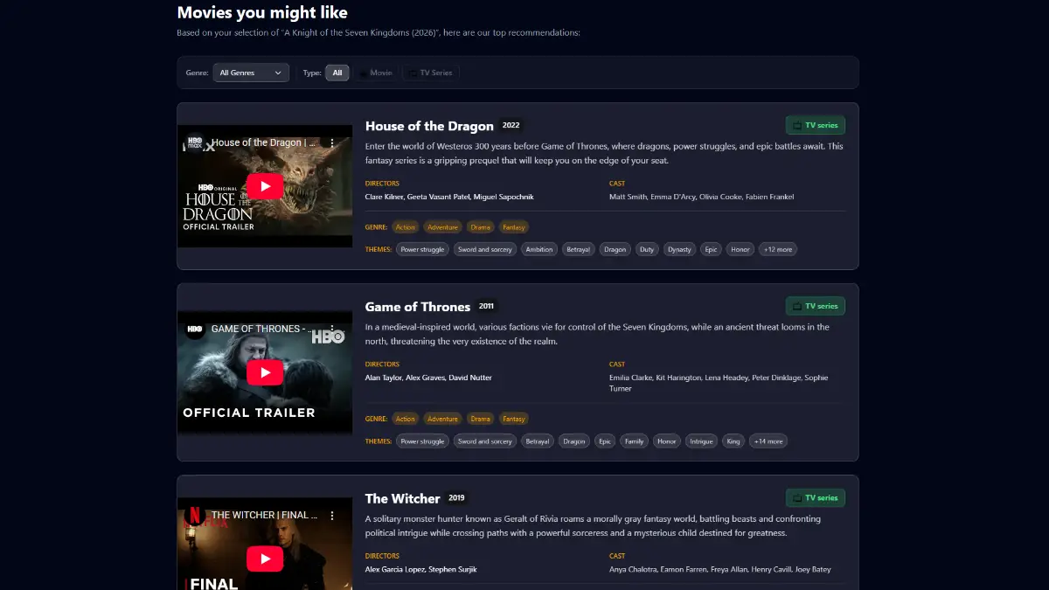Viewport: 1049px width, 590px height.
Task: Expand +12 more themes for House of the Dragon
Action: point(778,249)
